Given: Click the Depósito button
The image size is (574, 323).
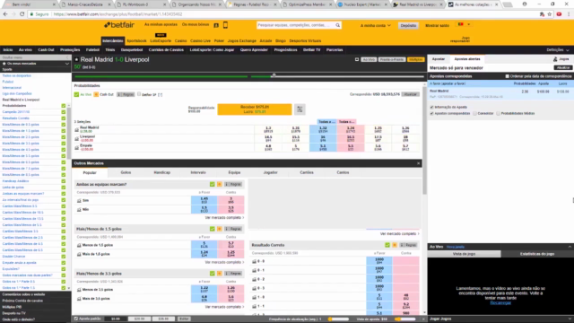Looking at the screenshot, I should (408, 26).
